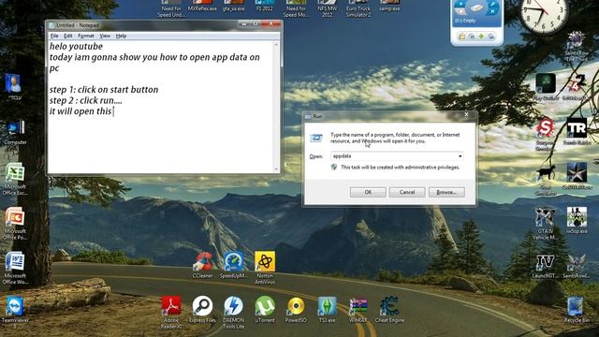Open the Adobe Reader shortcut
This screenshot has width=599, height=337.
(x=171, y=312)
